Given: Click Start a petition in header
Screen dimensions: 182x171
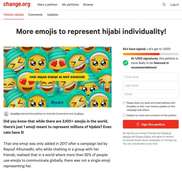Looking at the screenshot, I should [x=47, y=5].
